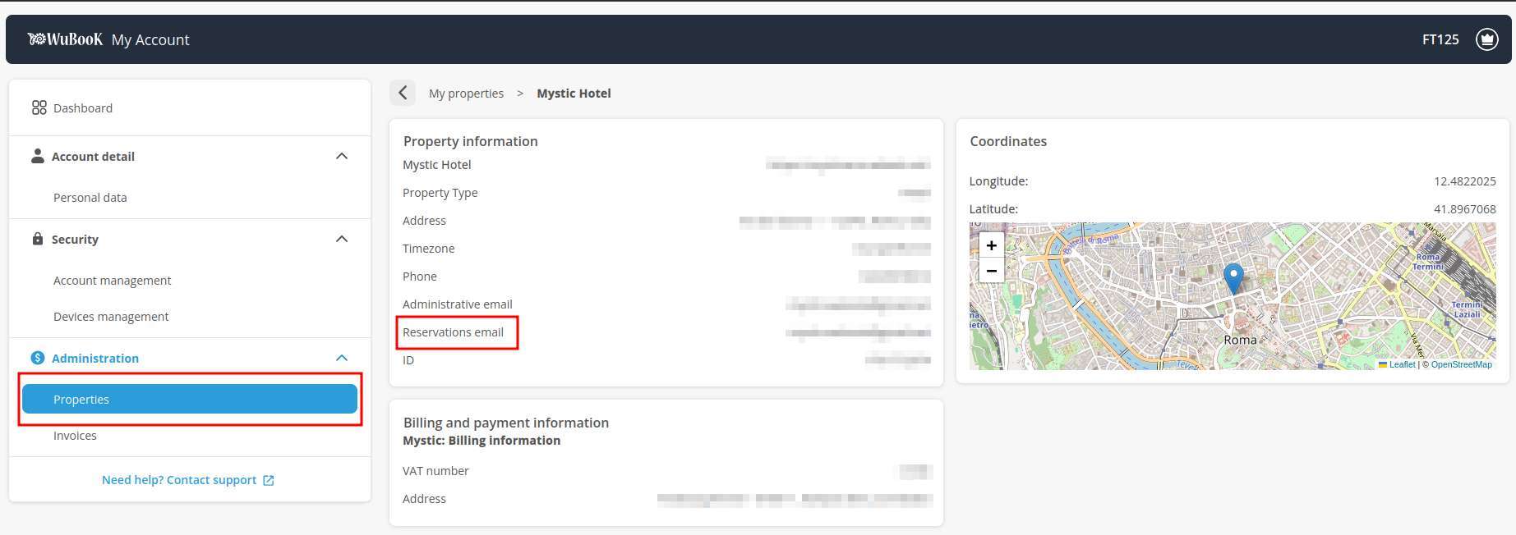The image size is (1516, 535).
Task: Collapse the Security section chevron
Action: click(342, 239)
